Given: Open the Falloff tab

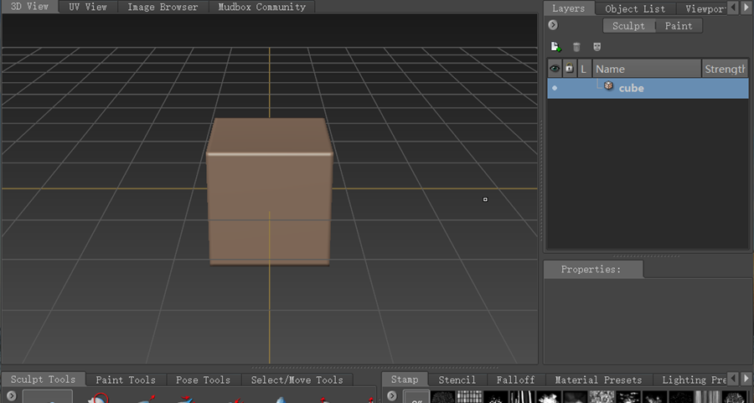Looking at the screenshot, I should click(515, 380).
